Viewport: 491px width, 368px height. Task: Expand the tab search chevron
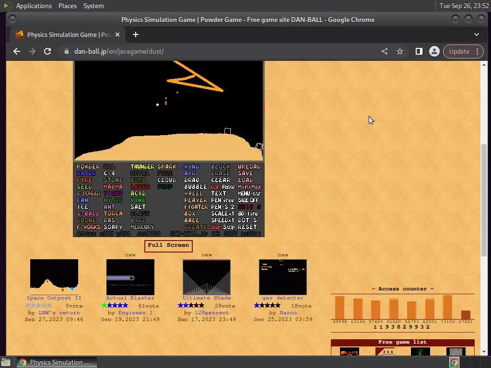point(477,34)
